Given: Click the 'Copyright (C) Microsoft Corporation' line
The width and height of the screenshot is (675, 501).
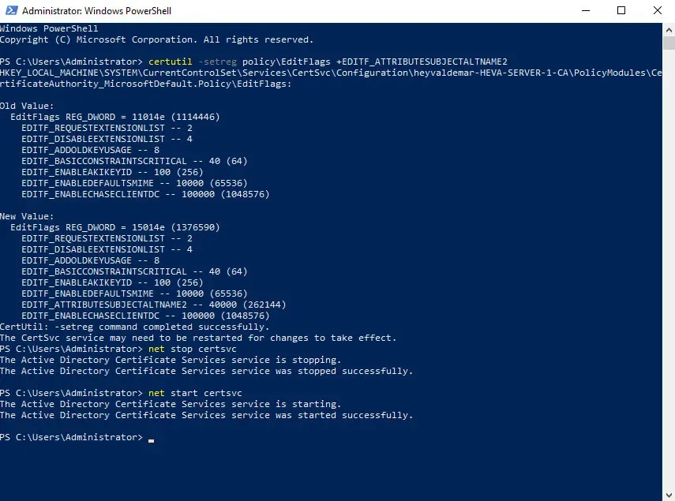Looking at the screenshot, I should [156, 39].
